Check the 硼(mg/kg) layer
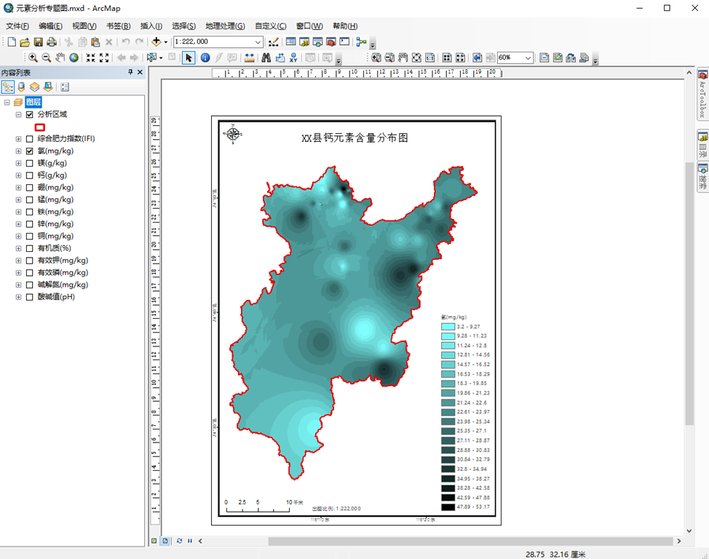The image size is (709, 559). click(29, 188)
